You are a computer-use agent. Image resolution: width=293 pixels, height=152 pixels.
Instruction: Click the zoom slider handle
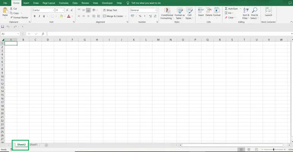274,149
